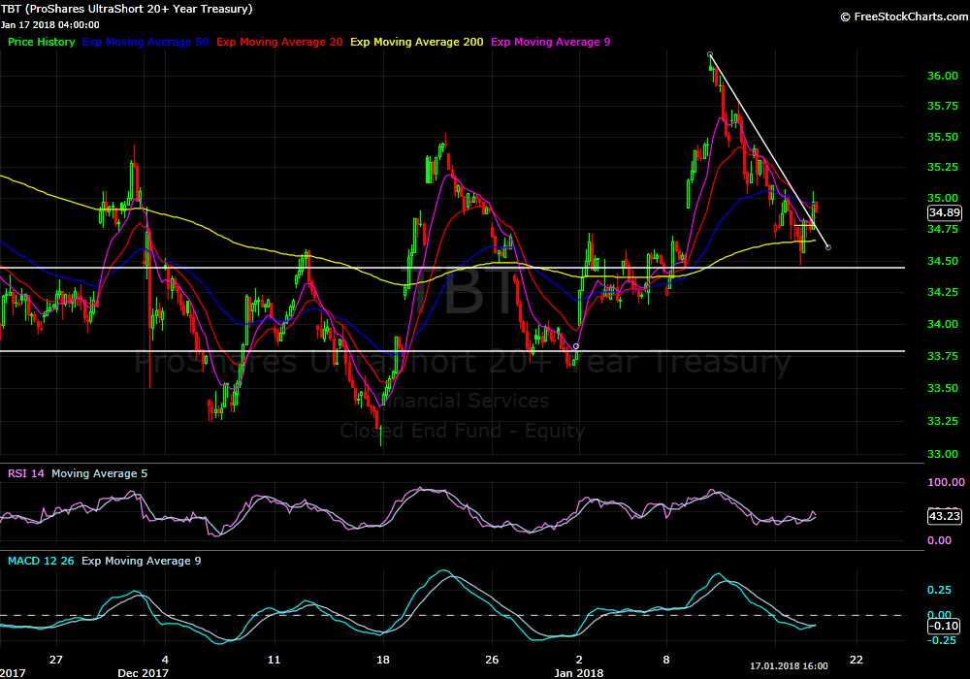Open the FreeStockCharts.com link

point(902,16)
